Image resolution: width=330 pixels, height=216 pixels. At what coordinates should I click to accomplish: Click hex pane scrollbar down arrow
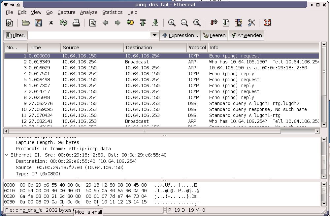pos(324,203)
